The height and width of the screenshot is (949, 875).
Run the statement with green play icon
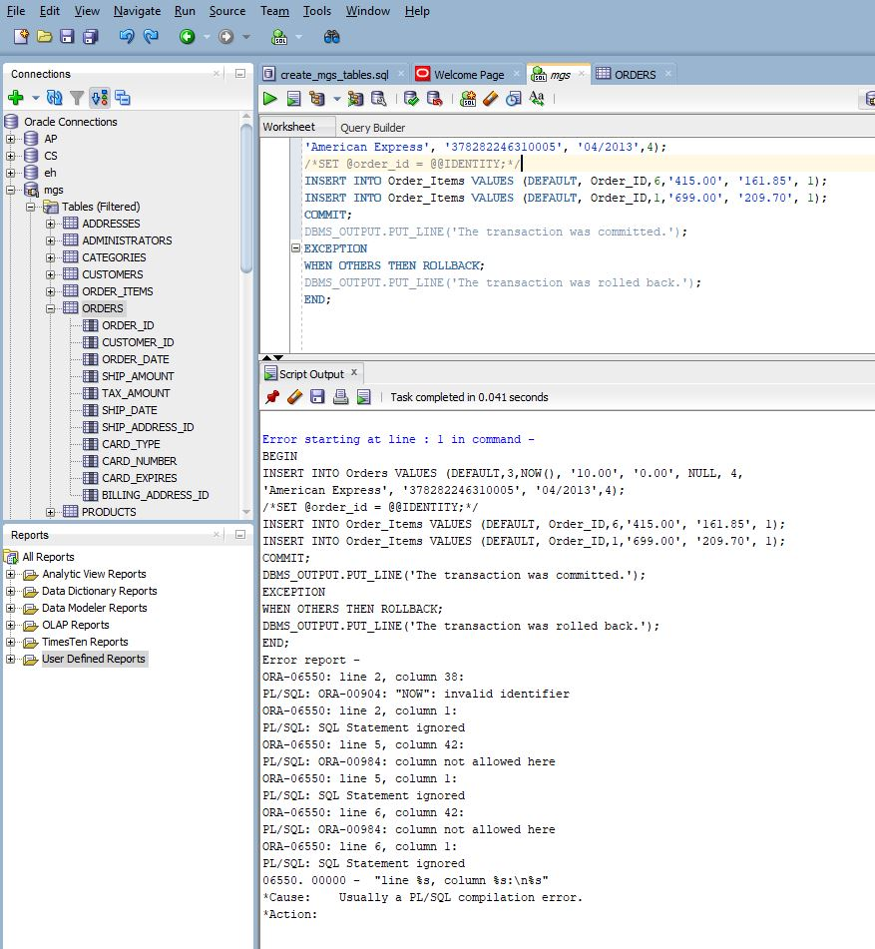pos(269,98)
